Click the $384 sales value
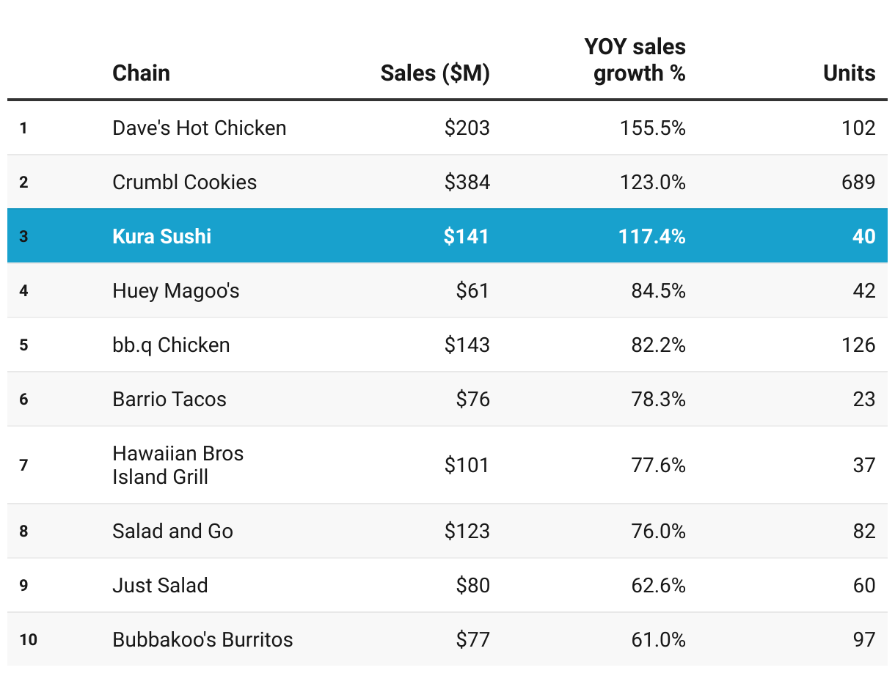The width and height of the screenshot is (895, 673). click(x=467, y=183)
